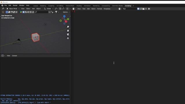Choose the subtract selection mode
Image resolution: width=185 pixels, height=104 pixels.
[12, 12]
